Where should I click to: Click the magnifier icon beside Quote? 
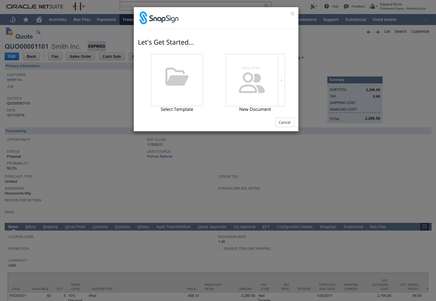coord(39,32)
